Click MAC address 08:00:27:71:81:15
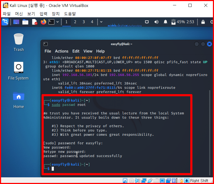This screenshot has height=184, width=214. (93, 70)
